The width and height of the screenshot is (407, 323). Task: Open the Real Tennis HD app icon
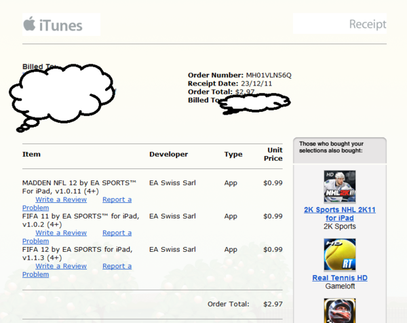[340, 254]
